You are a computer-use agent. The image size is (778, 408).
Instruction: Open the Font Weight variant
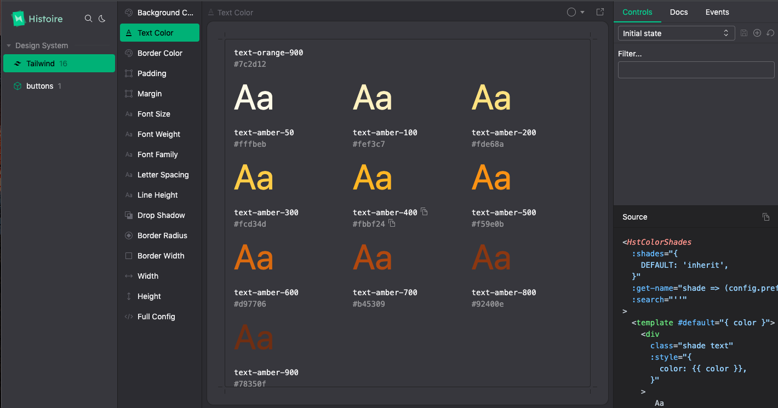tap(159, 134)
